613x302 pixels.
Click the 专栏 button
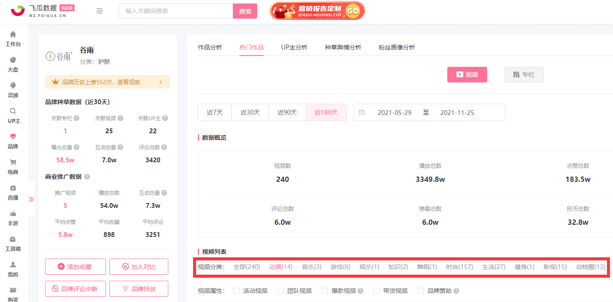[x=524, y=75]
